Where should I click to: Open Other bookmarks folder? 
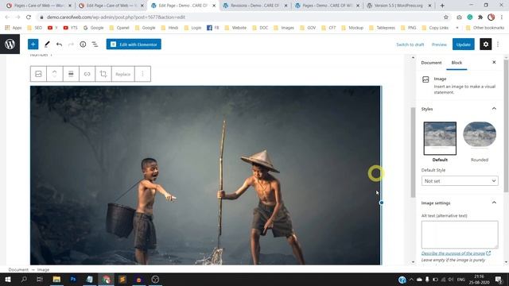tap(485, 28)
